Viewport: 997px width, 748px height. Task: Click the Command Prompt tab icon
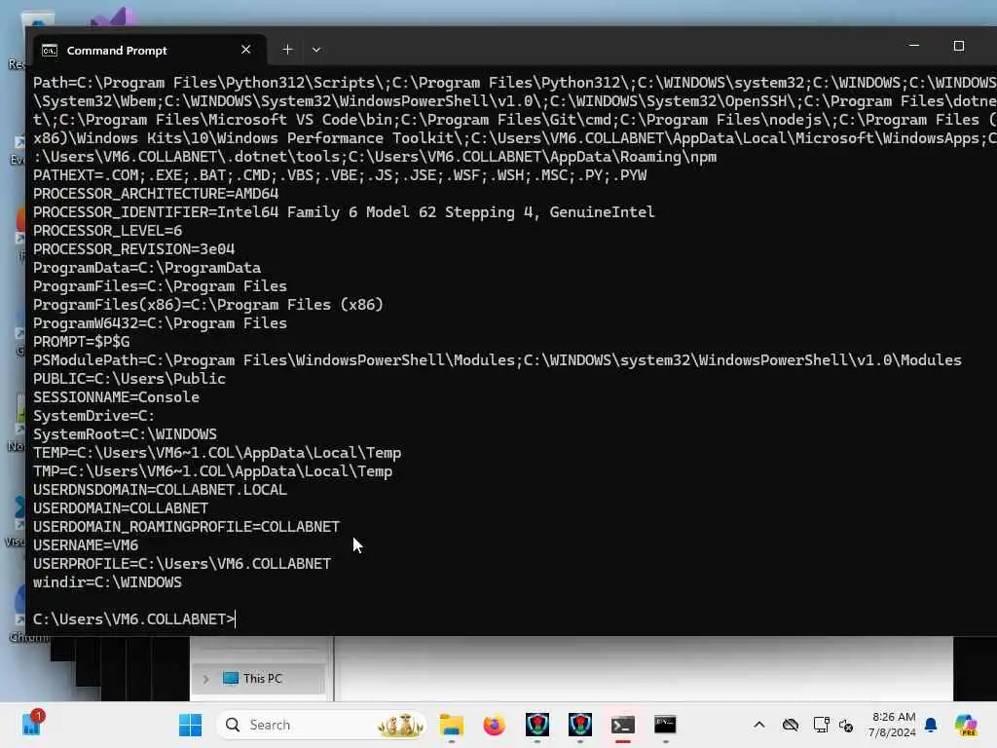coord(50,51)
